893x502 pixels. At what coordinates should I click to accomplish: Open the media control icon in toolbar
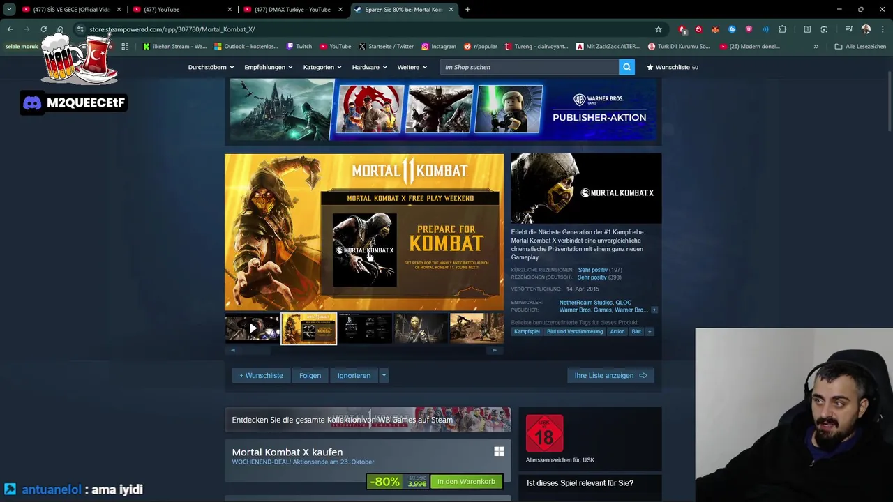click(x=849, y=29)
